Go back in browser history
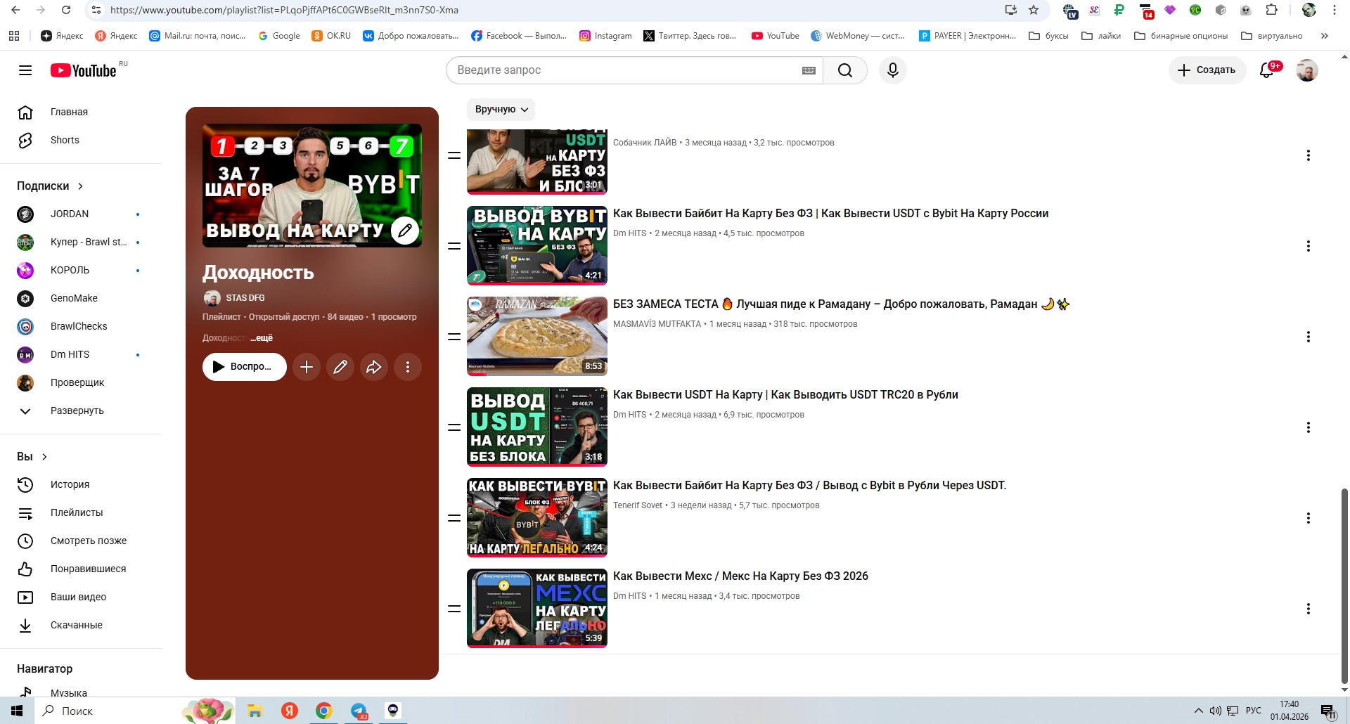Viewport: 1350px width, 724px height. (x=15, y=10)
